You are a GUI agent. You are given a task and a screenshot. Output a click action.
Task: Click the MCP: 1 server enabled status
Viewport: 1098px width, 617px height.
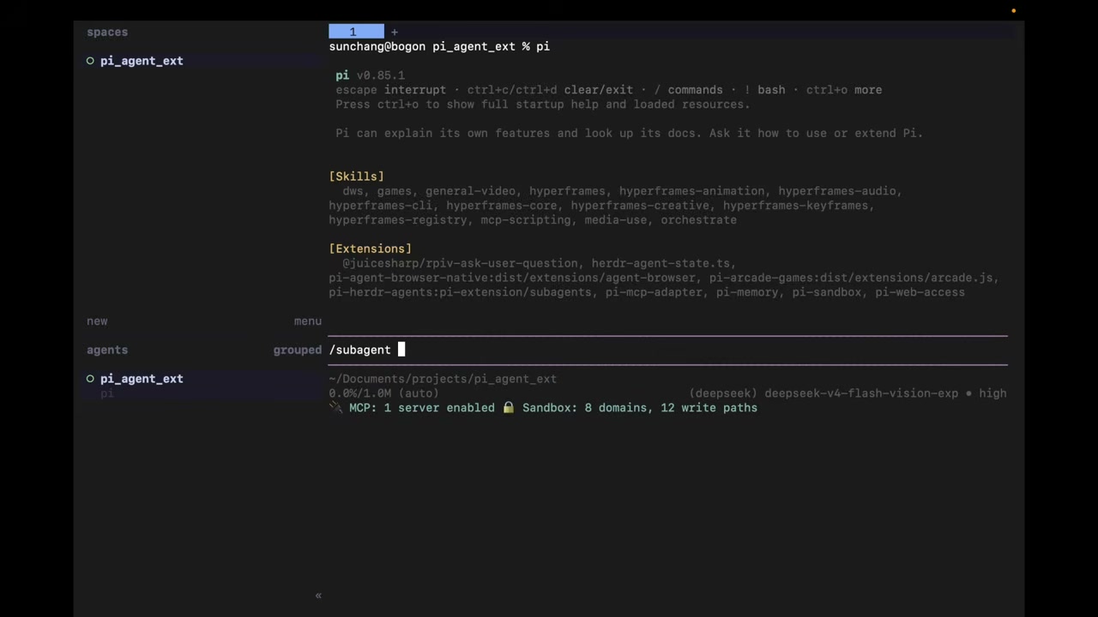[x=422, y=408]
